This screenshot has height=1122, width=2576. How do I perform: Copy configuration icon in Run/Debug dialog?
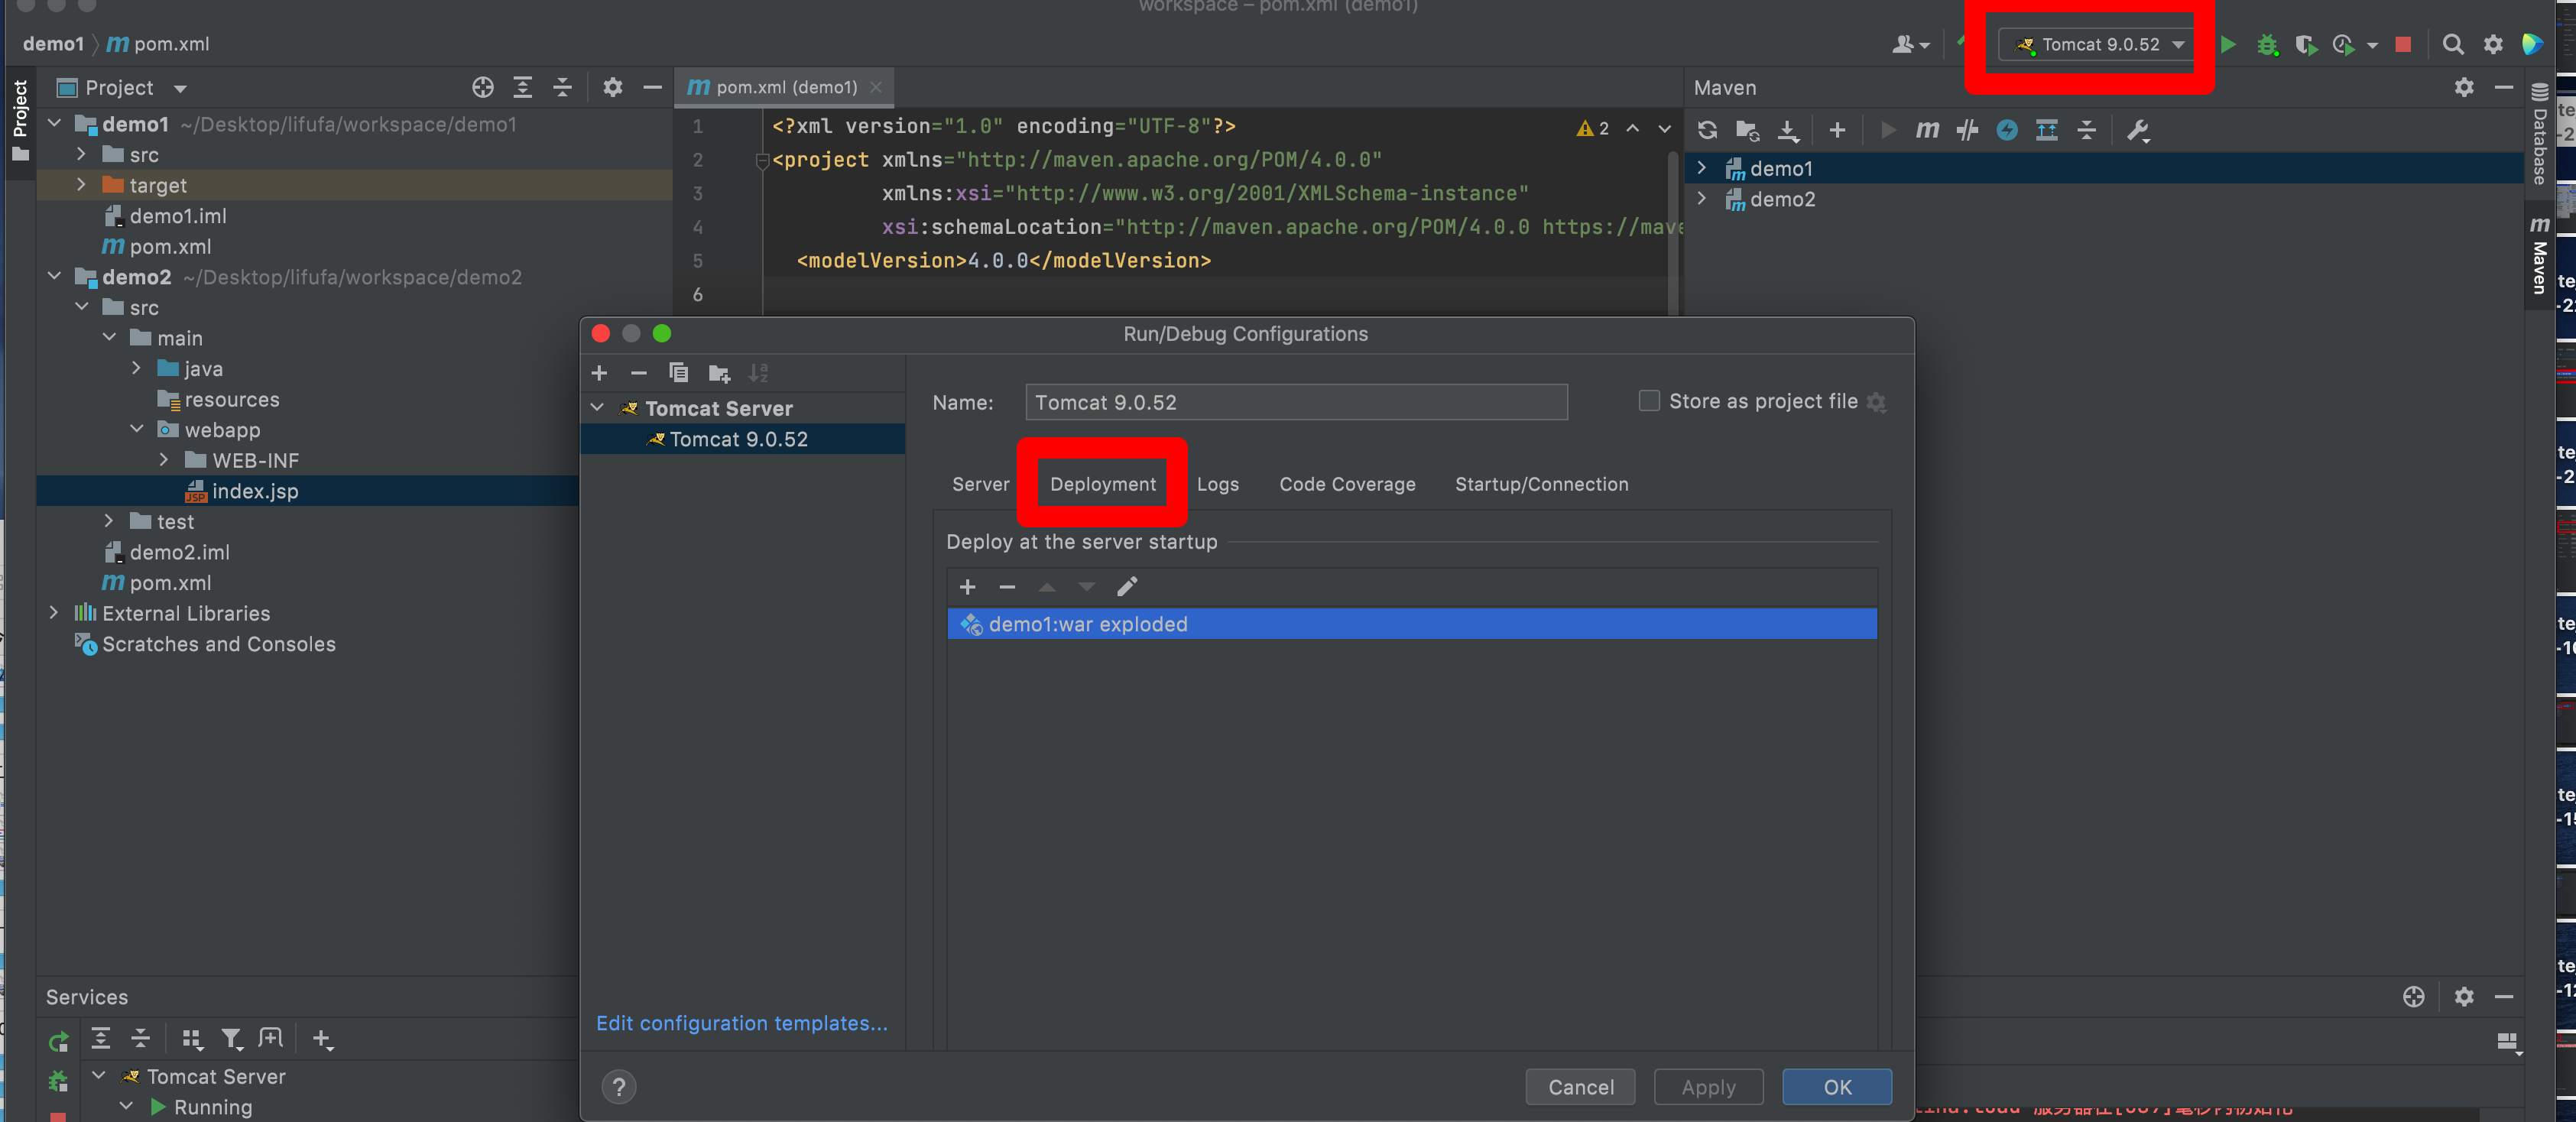click(x=678, y=373)
